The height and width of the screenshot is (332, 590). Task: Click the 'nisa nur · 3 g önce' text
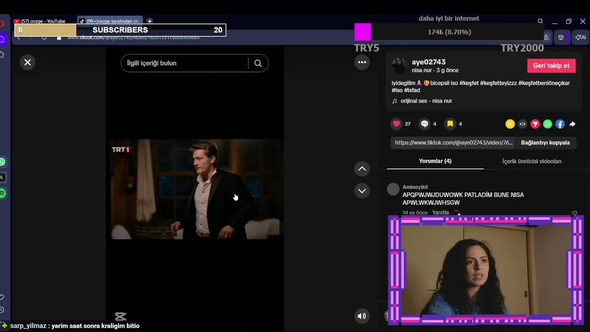pyautogui.click(x=435, y=71)
